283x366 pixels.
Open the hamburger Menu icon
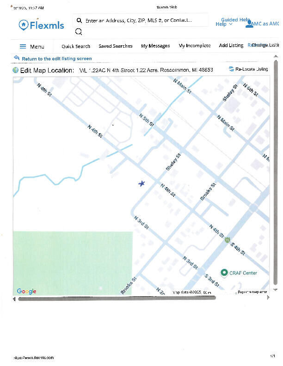pos(23,47)
